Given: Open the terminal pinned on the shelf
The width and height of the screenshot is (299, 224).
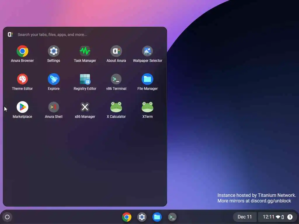Looking at the screenshot, I should 172,217.
